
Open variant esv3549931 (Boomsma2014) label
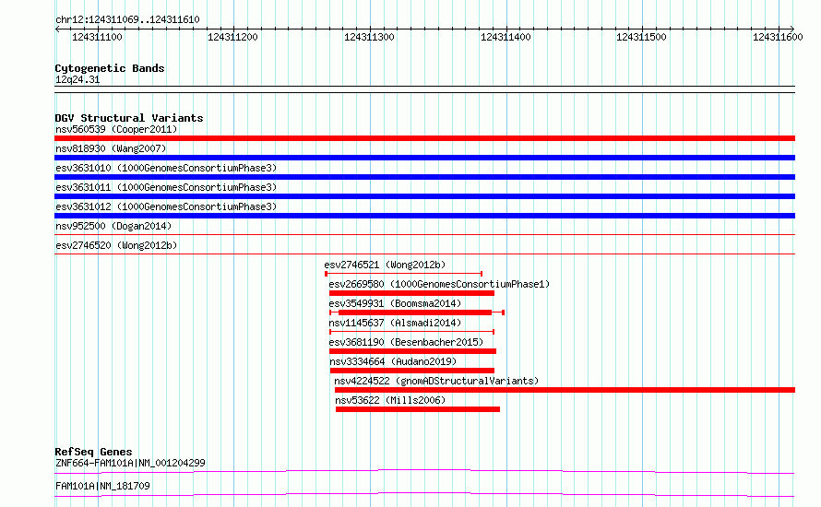click(x=395, y=303)
